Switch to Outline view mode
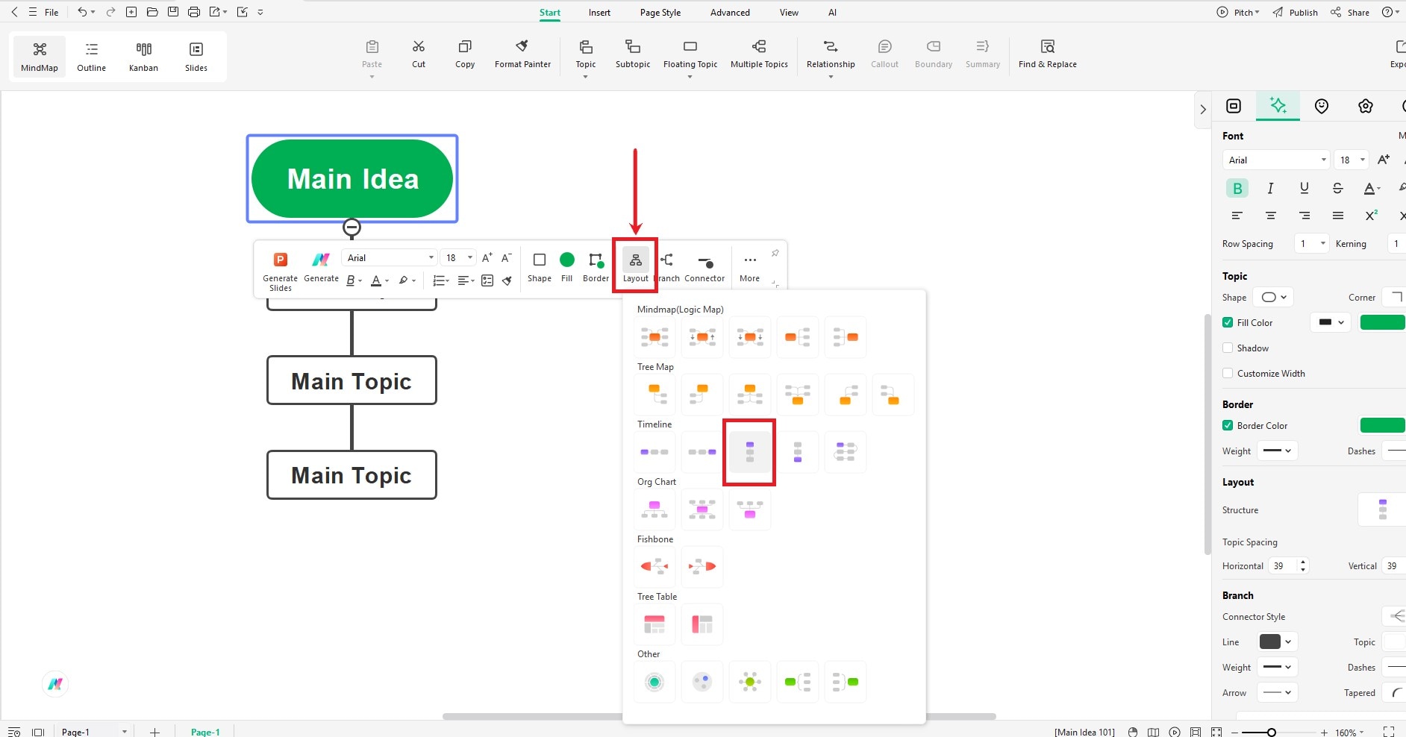 91,57
